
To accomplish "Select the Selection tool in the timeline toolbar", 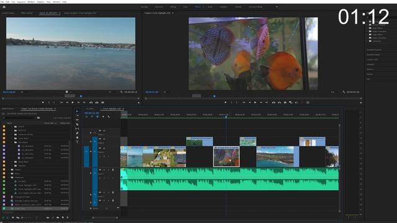I will 77,111.
